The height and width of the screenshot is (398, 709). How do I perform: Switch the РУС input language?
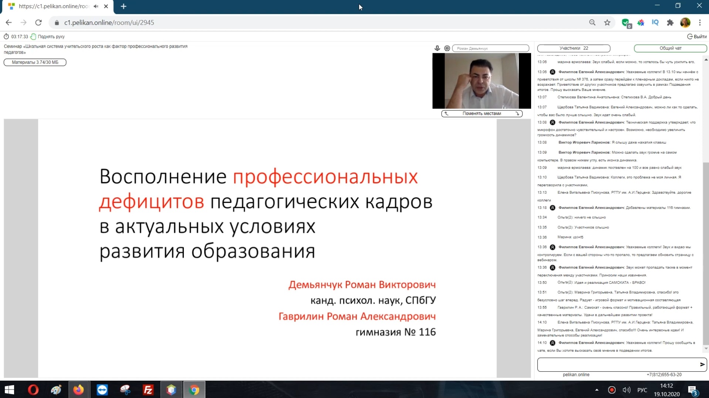click(x=642, y=390)
